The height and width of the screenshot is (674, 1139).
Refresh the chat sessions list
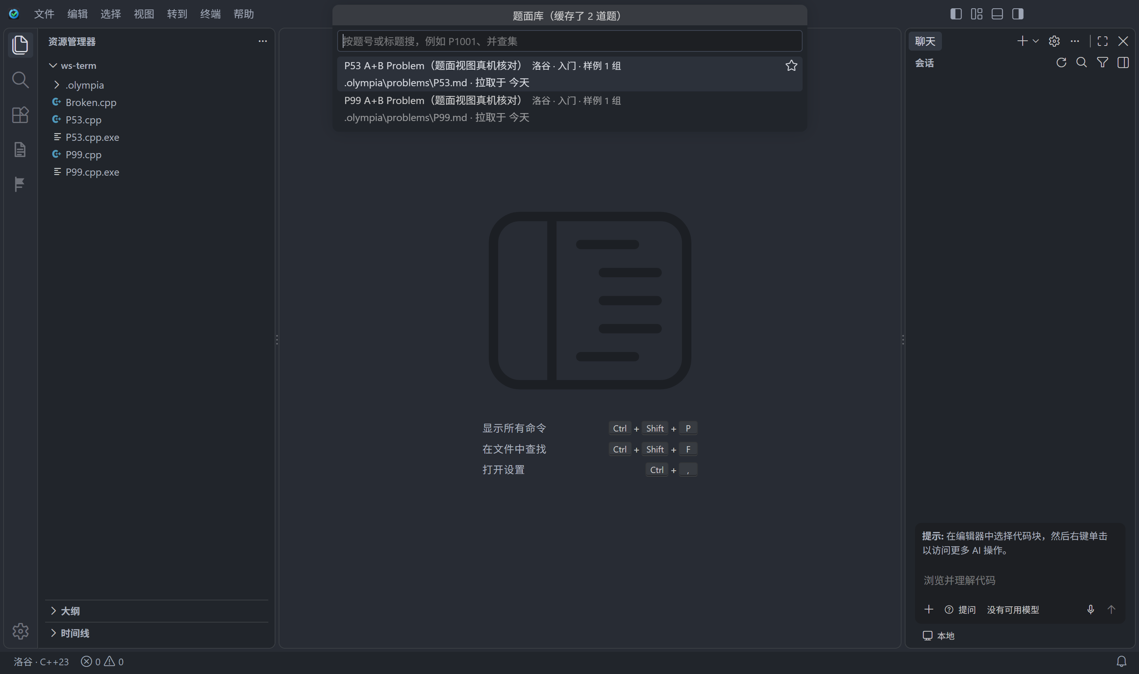point(1061,62)
